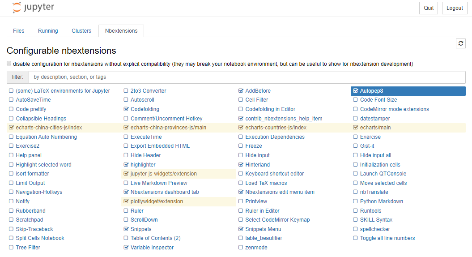Viewport: 472px width, 257px height.
Task: Select the Gist-it extension
Action: (x=367, y=146)
